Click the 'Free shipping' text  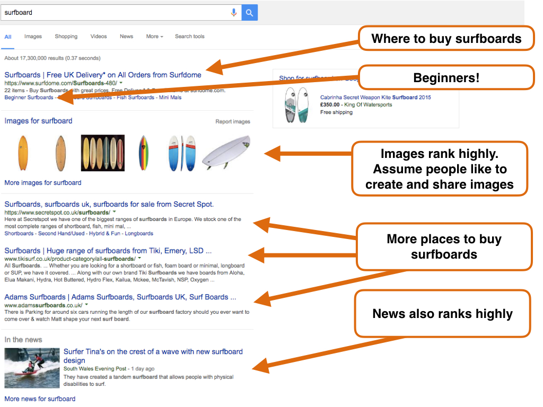click(x=336, y=112)
